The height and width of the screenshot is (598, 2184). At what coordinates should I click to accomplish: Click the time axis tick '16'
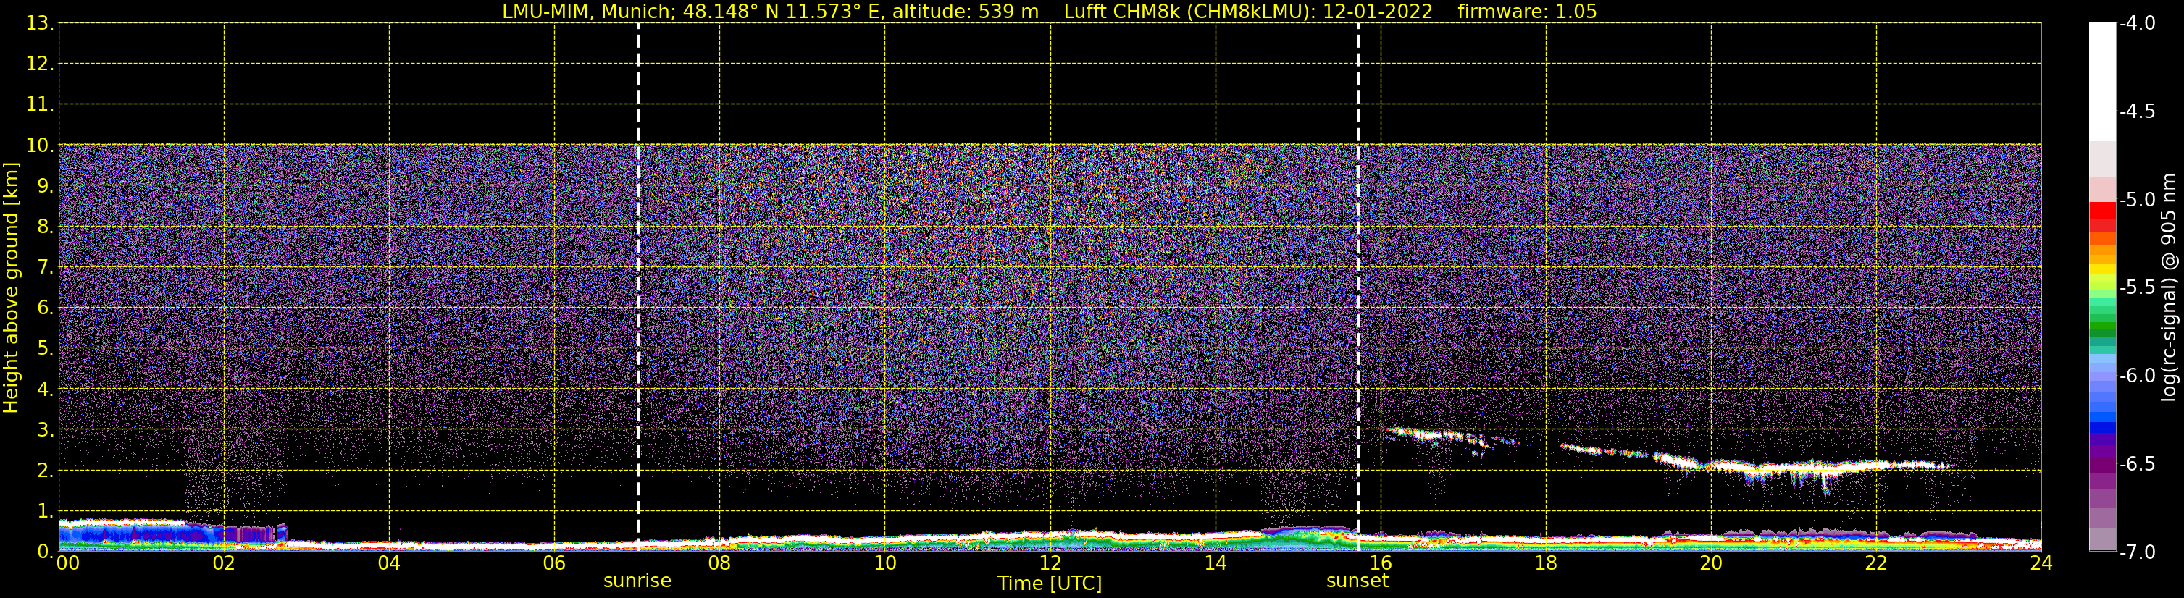tap(1381, 563)
